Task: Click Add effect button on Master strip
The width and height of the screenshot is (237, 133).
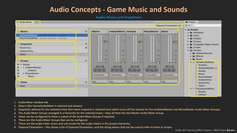Action: click(x=100, y=81)
